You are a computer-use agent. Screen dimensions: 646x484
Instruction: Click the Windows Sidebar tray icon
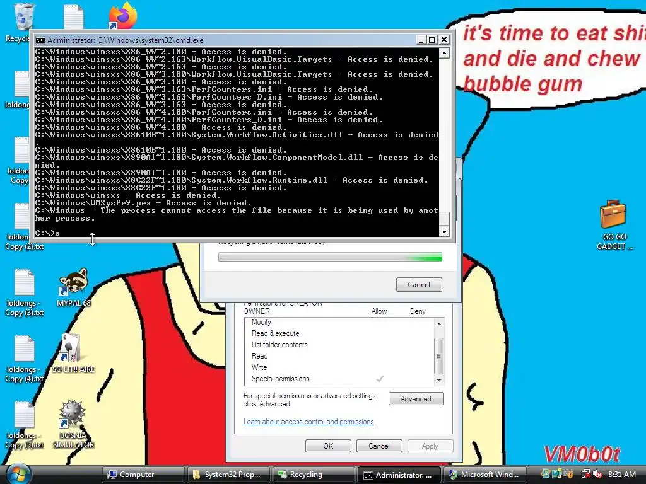pyautogui.click(x=557, y=474)
